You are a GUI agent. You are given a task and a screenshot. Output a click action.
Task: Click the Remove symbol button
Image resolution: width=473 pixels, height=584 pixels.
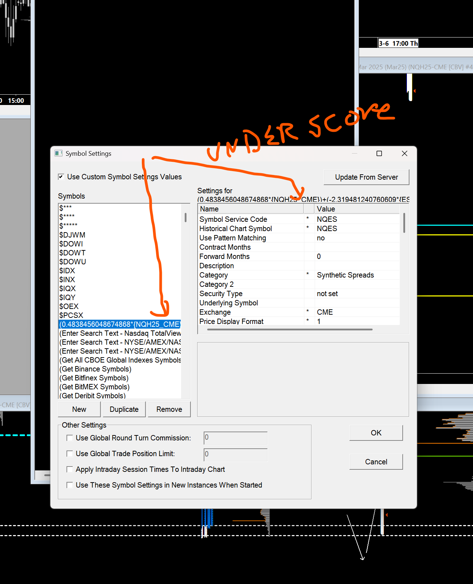pyautogui.click(x=169, y=409)
